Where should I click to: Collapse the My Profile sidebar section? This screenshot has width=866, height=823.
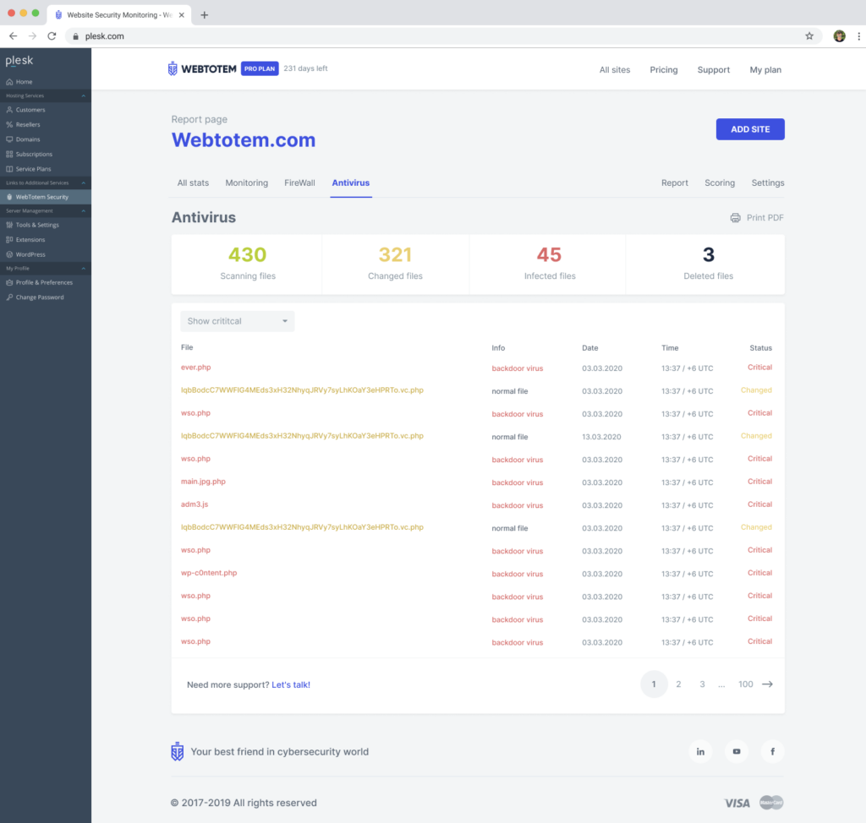83,269
